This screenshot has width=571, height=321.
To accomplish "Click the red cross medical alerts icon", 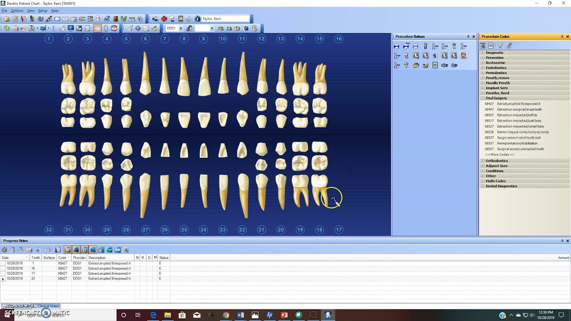I will point(164,19).
